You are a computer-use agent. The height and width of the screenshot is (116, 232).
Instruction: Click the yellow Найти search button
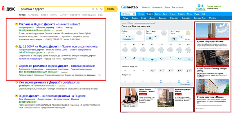[111, 9]
